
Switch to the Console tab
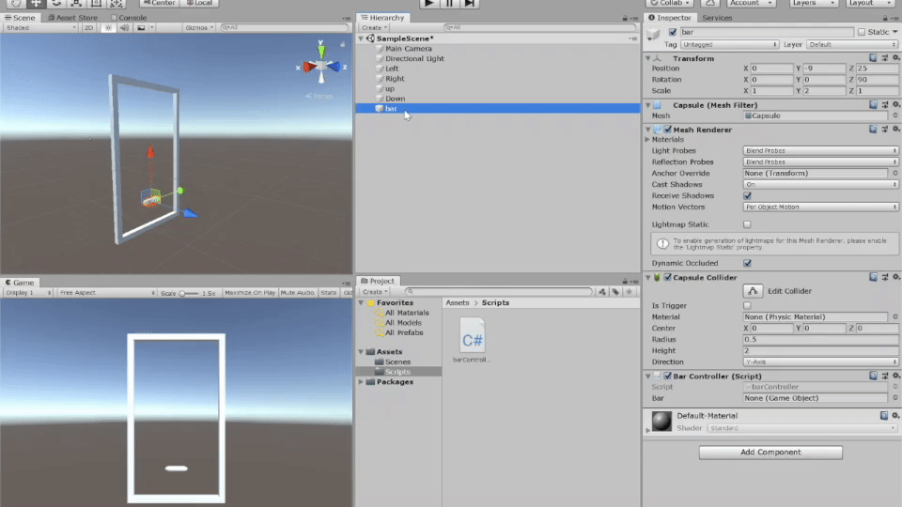[x=131, y=17]
